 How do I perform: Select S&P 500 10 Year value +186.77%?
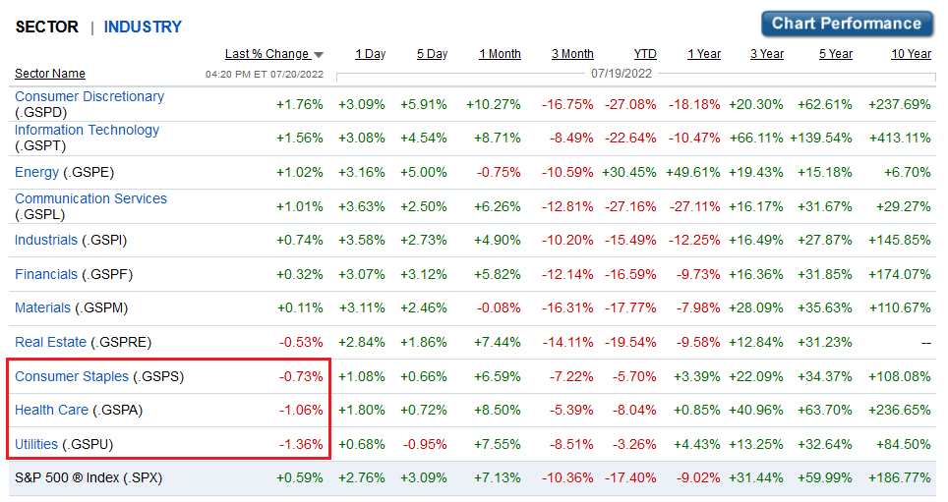(x=900, y=477)
